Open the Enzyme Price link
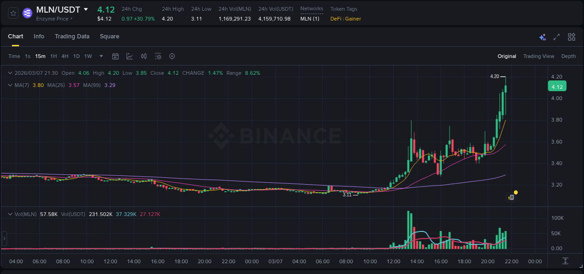Image resolution: width=584 pixels, height=274 pixels. coord(52,19)
